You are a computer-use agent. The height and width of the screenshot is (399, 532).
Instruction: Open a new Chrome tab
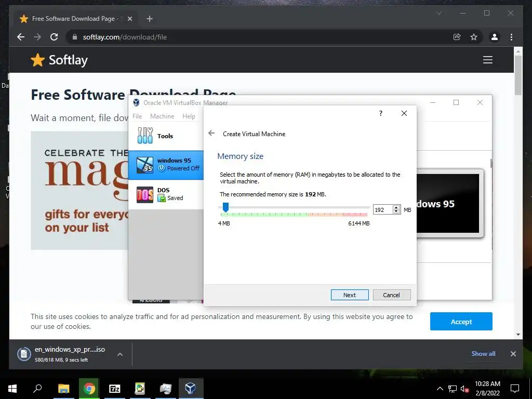coord(150,19)
